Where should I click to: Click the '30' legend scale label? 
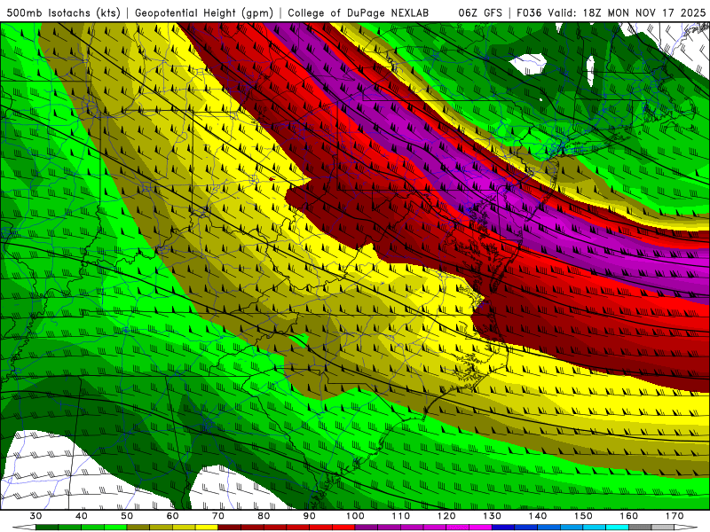pos(35,516)
